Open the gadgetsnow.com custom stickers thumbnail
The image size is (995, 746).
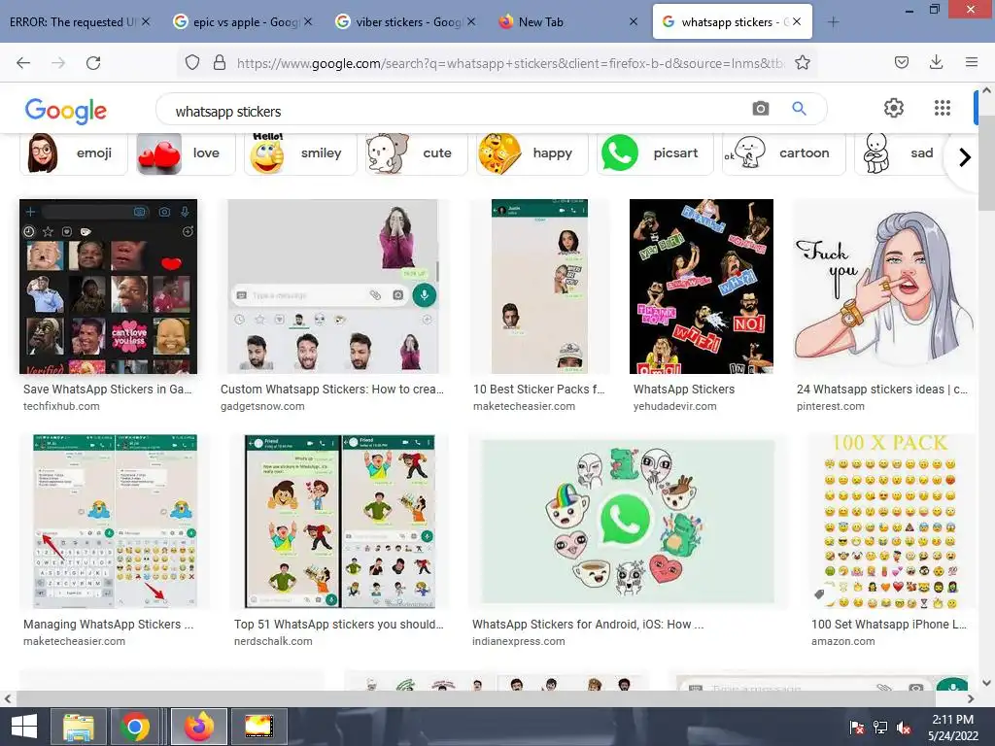[x=333, y=287]
